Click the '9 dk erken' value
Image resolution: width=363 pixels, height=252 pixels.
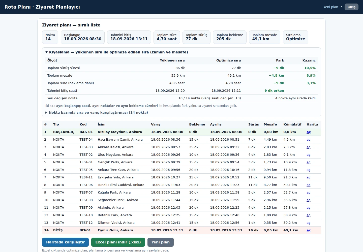(274, 91)
